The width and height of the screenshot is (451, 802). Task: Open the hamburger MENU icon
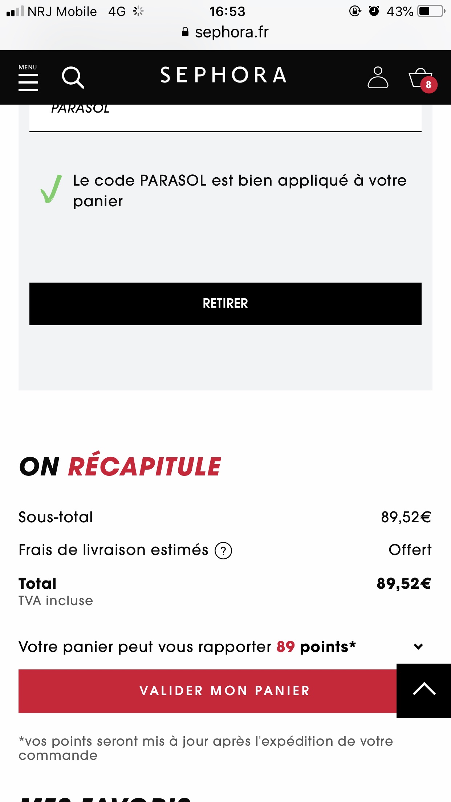[28, 78]
